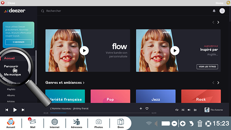This screenshot has height=130, width=231.
Task: Zoom out with the minus button
Action: [x=174, y=124]
